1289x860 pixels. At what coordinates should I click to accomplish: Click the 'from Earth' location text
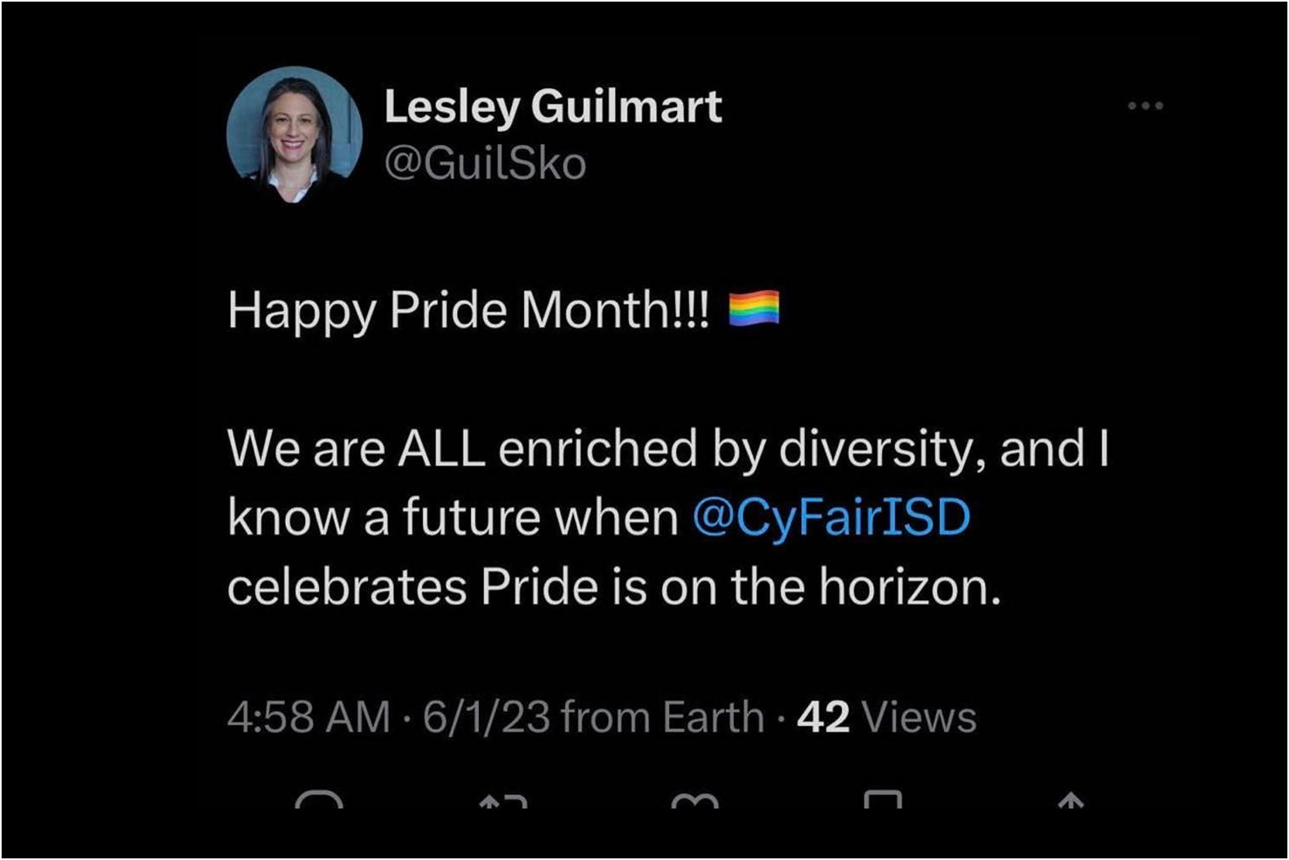663,717
